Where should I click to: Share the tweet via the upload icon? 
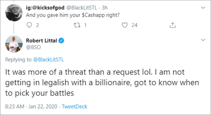point(173,25)
